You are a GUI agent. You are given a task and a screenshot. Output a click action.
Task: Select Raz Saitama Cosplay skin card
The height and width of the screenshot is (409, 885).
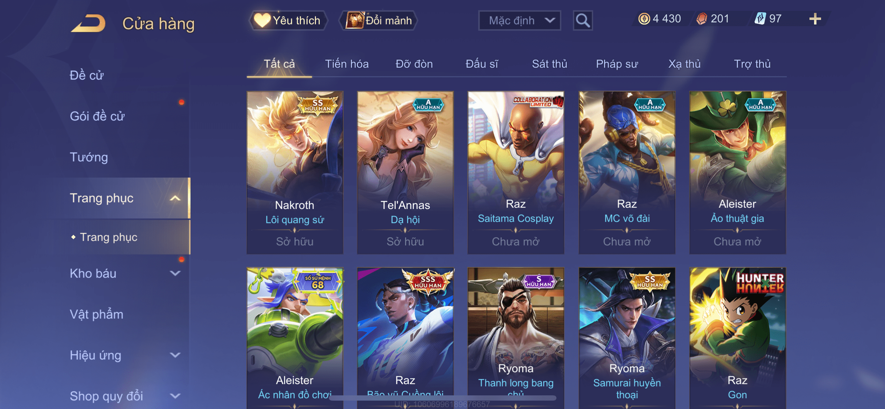click(x=516, y=173)
